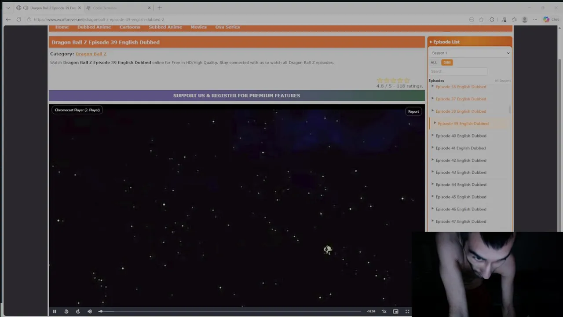
Task: Click the video progress seek bar
Action: 230,311
